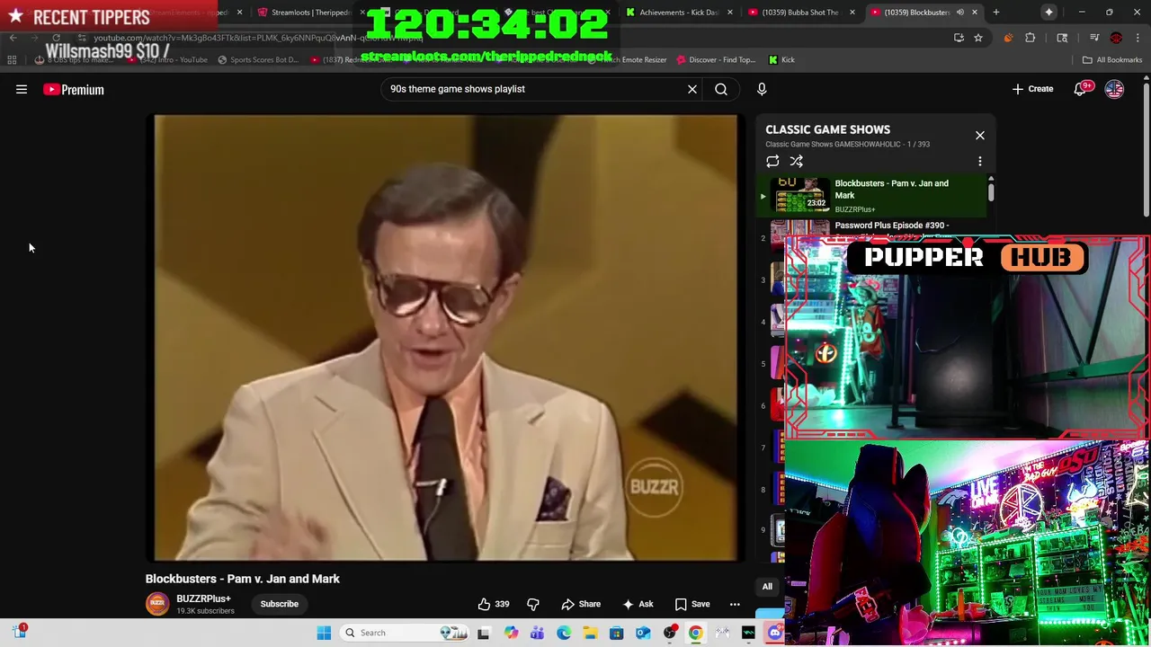Open the account avatar menu
The image size is (1151, 647).
tap(1114, 89)
